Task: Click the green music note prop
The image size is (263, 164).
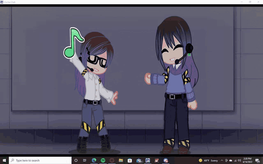Action: pos(73,43)
